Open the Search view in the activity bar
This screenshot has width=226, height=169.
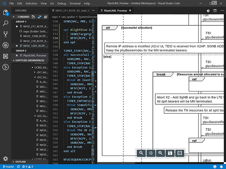coord(6,23)
